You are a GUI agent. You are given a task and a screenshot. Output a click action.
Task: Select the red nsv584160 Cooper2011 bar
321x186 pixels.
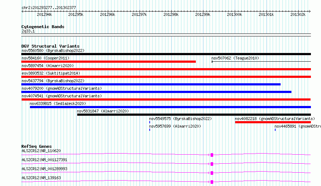[109, 62]
